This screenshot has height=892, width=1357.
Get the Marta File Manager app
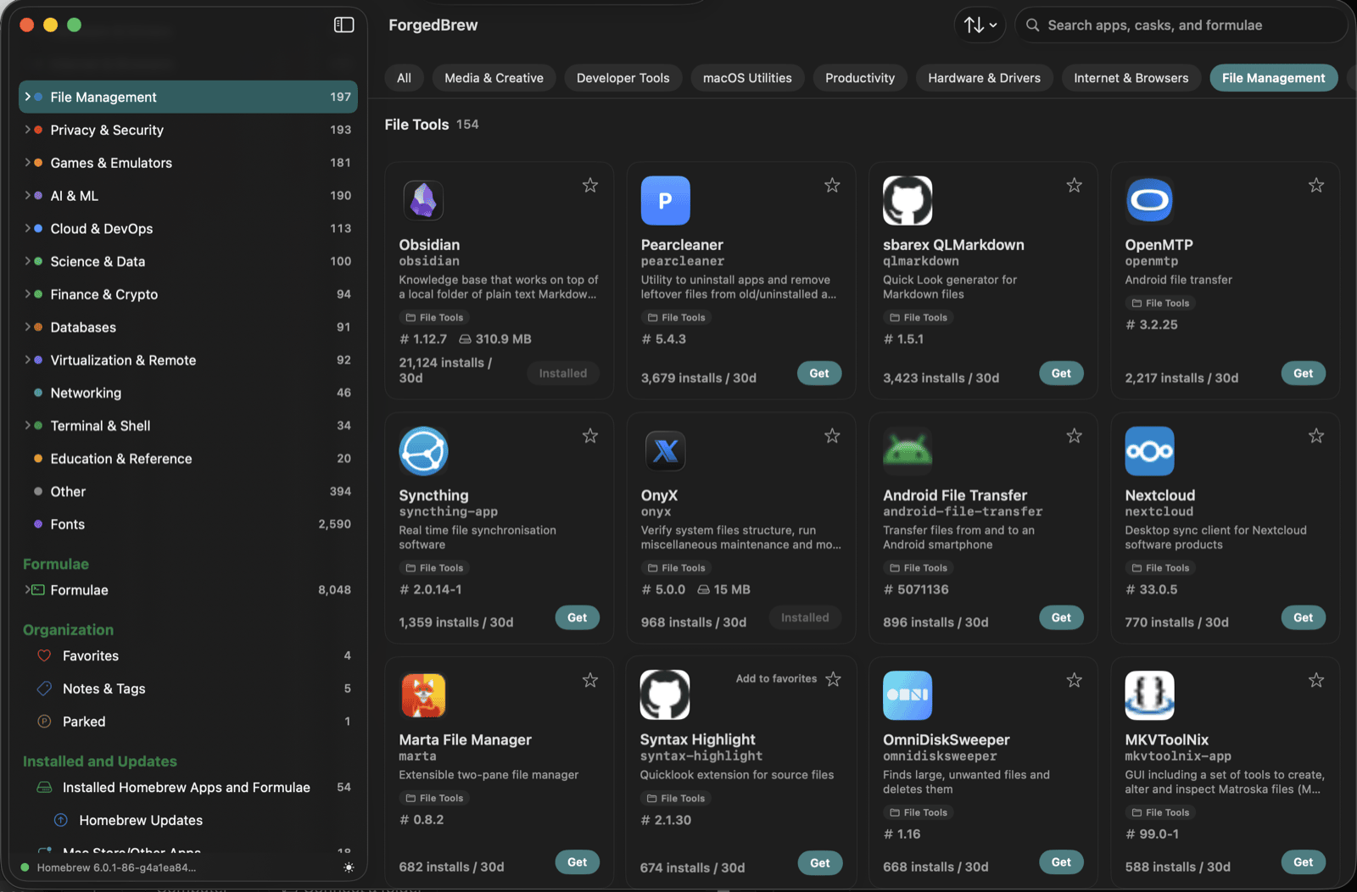(x=578, y=862)
